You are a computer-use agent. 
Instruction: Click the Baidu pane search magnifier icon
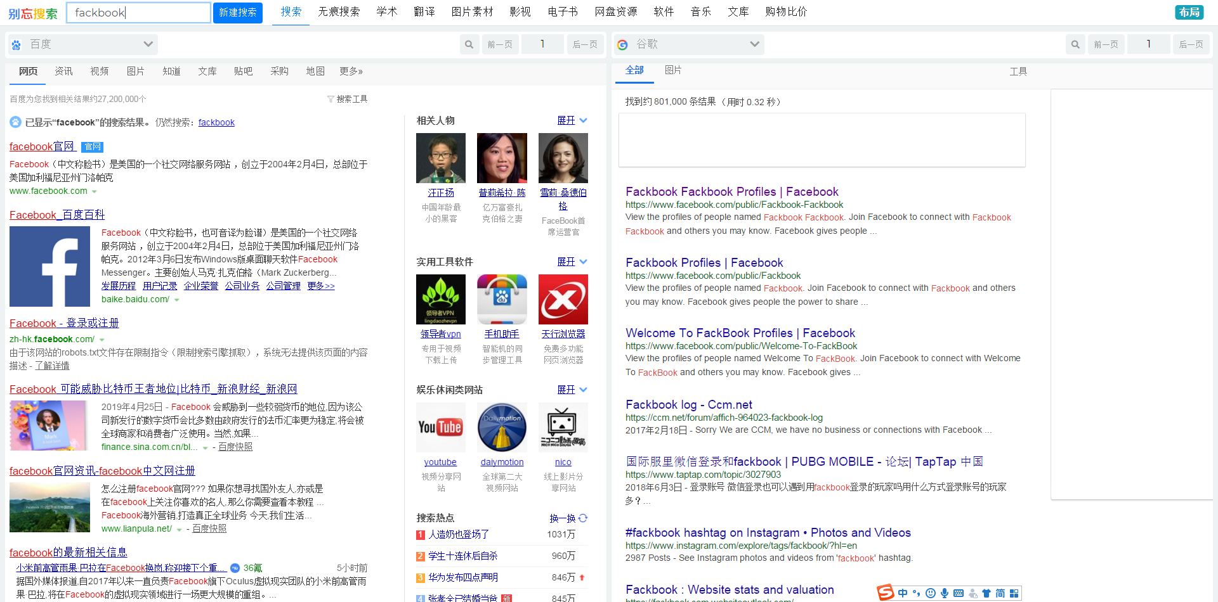pyautogui.click(x=469, y=44)
